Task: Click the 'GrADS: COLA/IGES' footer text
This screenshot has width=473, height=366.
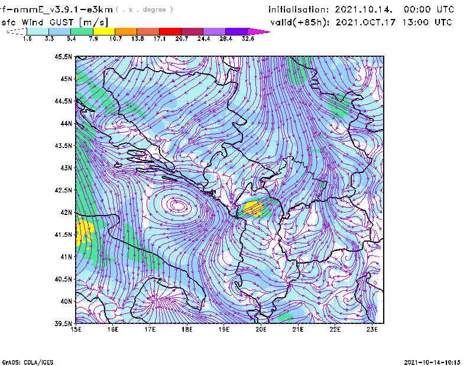Action: coord(28,362)
